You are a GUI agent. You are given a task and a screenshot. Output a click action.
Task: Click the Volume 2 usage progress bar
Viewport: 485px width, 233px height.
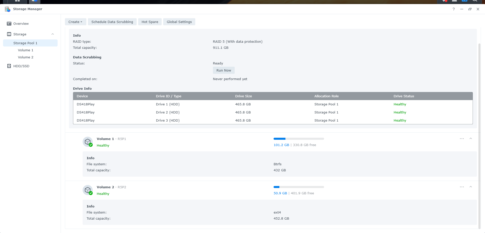(x=299, y=187)
